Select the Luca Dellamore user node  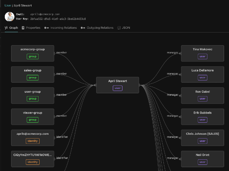coord(203,75)
